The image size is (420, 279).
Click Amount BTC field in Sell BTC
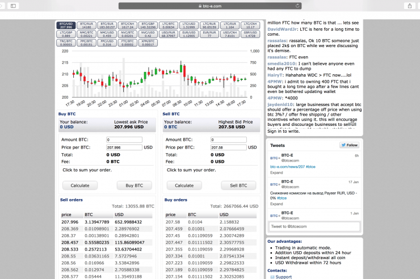point(229,139)
